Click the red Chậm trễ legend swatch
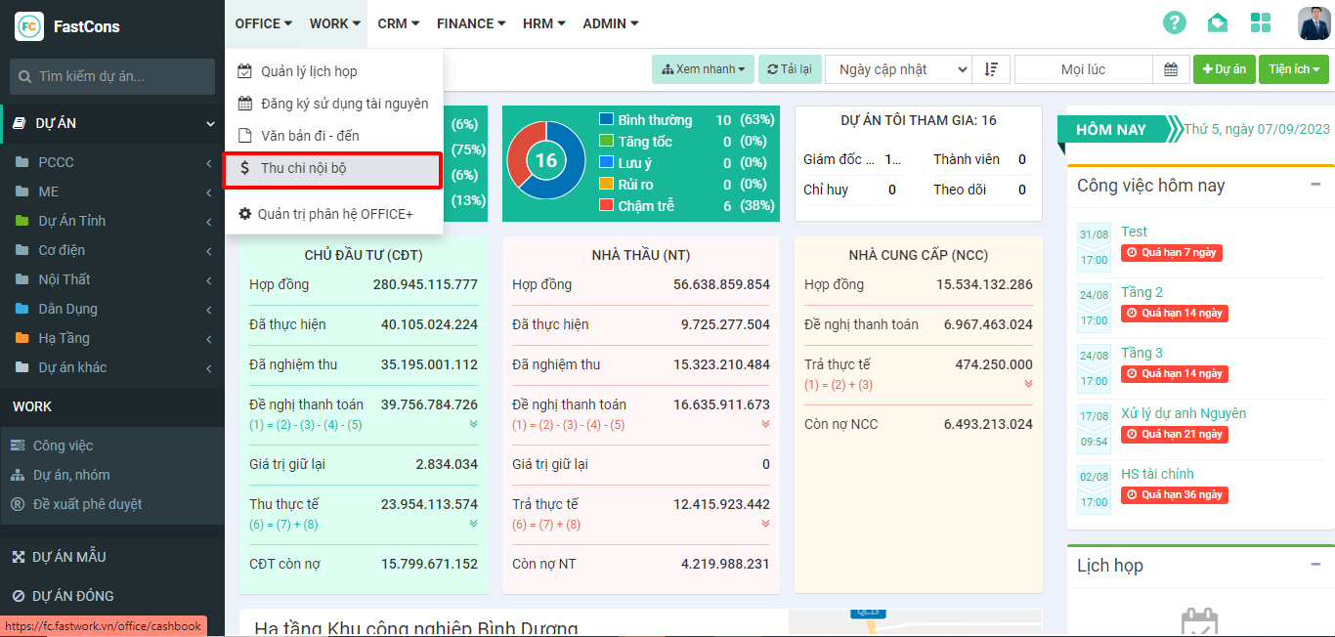1335x637 pixels. click(x=606, y=205)
